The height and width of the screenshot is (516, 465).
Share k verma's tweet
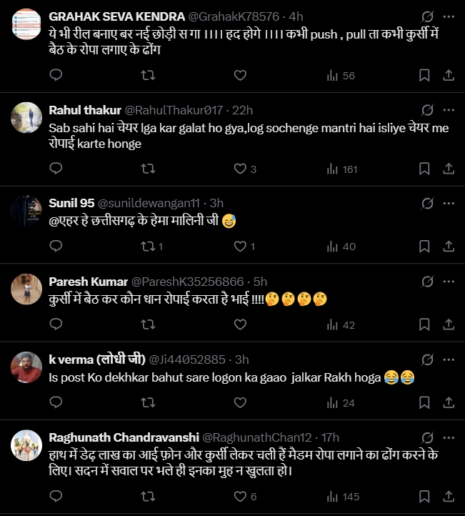click(x=449, y=402)
